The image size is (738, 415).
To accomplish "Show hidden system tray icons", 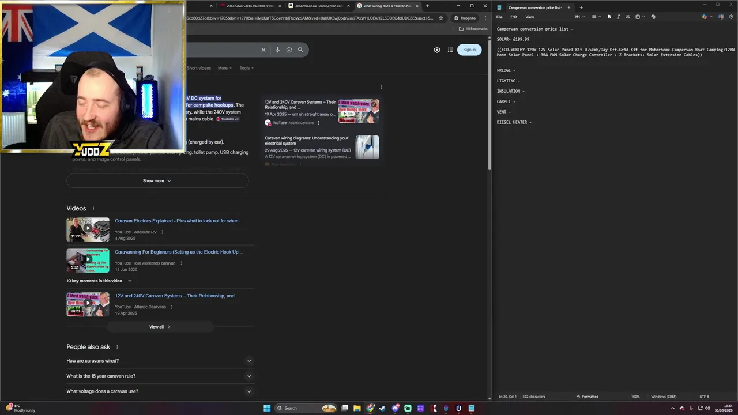I will click(673, 408).
